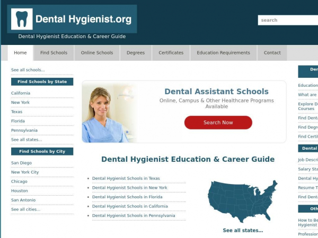Open the Certificates tab

pyautogui.click(x=171, y=53)
